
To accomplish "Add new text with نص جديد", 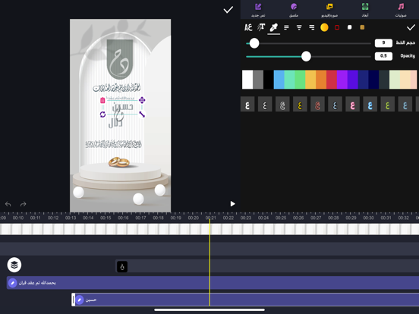I will [258, 10].
